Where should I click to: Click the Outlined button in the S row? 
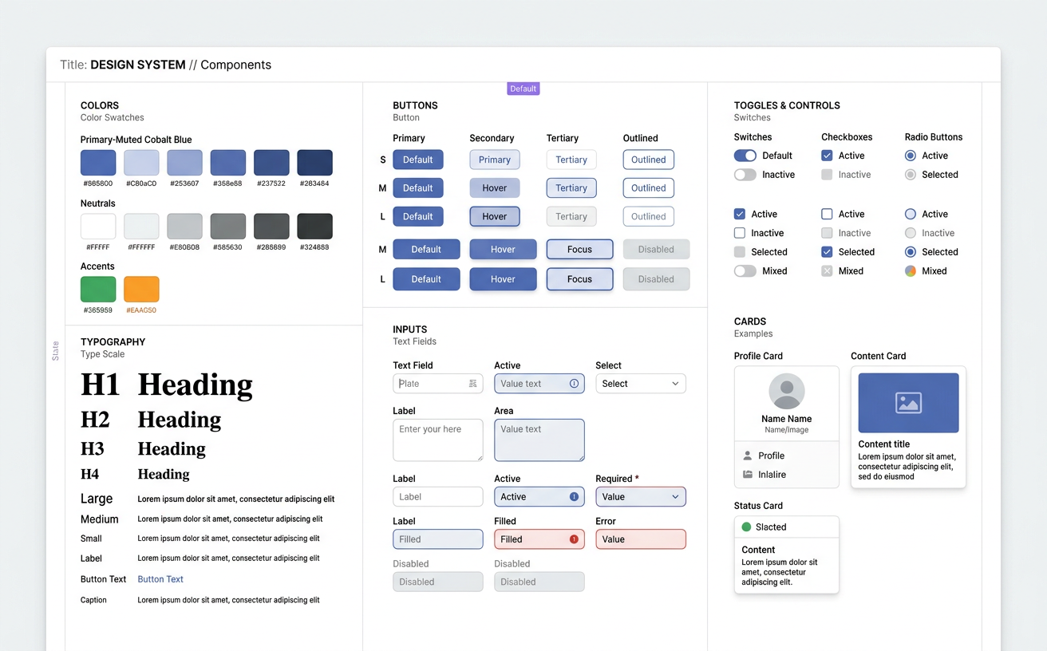click(x=649, y=160)
